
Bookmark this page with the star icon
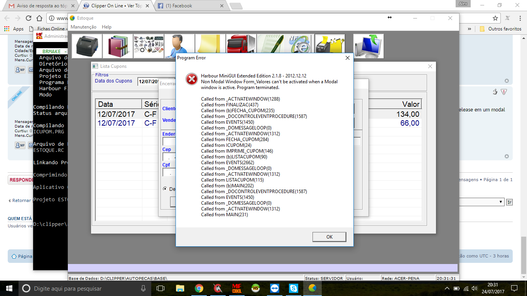pyautogui.click(x=495, y=18)
